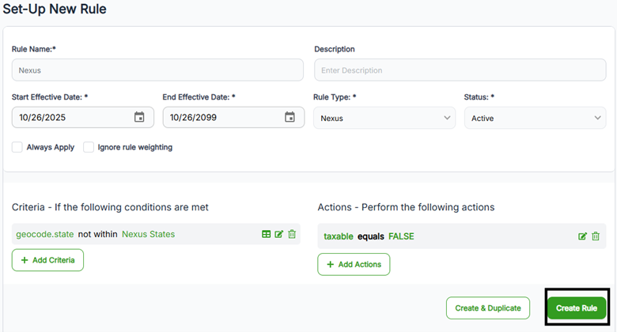This screenshot has height=332, width=617.
Task: Focus the Rule Name input field
Action: 157,70
